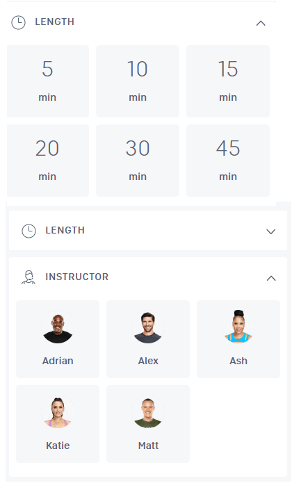Toggle the 5 min length filter
The height and width of the screenshot is (490, 301).
pos(48,81)
